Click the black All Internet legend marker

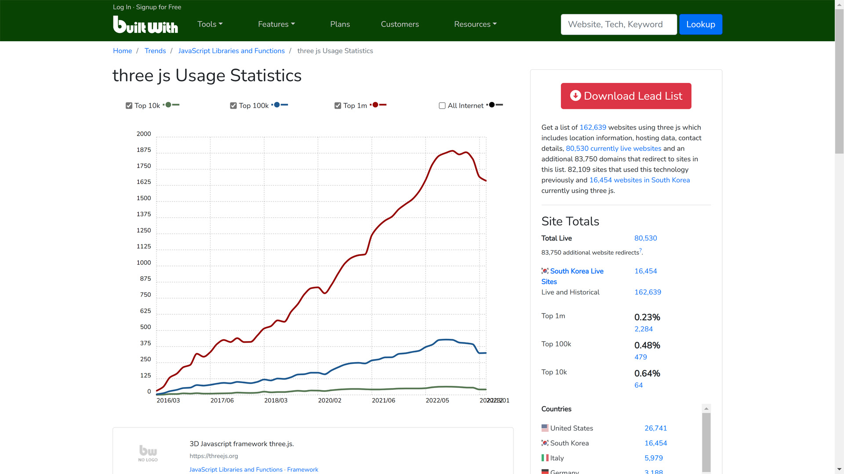[x=495, y=105]
